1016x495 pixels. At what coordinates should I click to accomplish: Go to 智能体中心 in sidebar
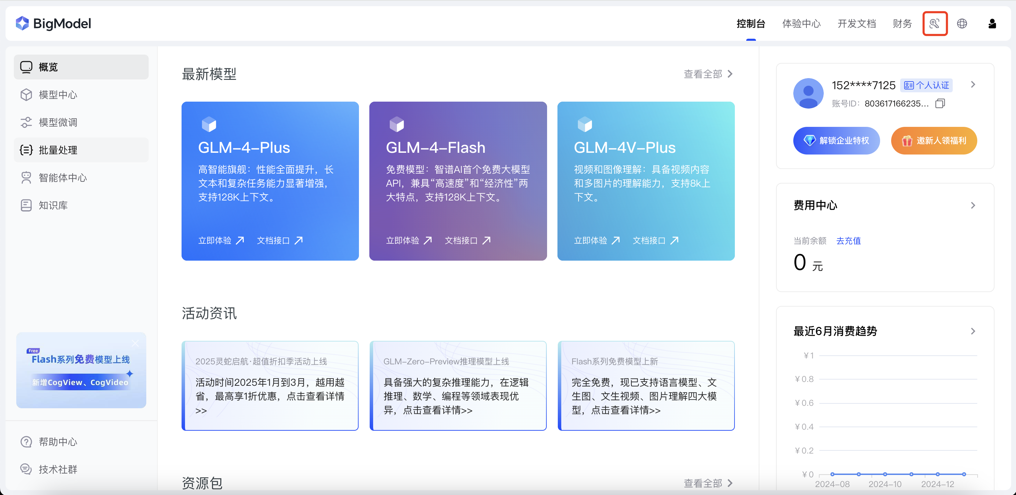click(x=62, y=178)
